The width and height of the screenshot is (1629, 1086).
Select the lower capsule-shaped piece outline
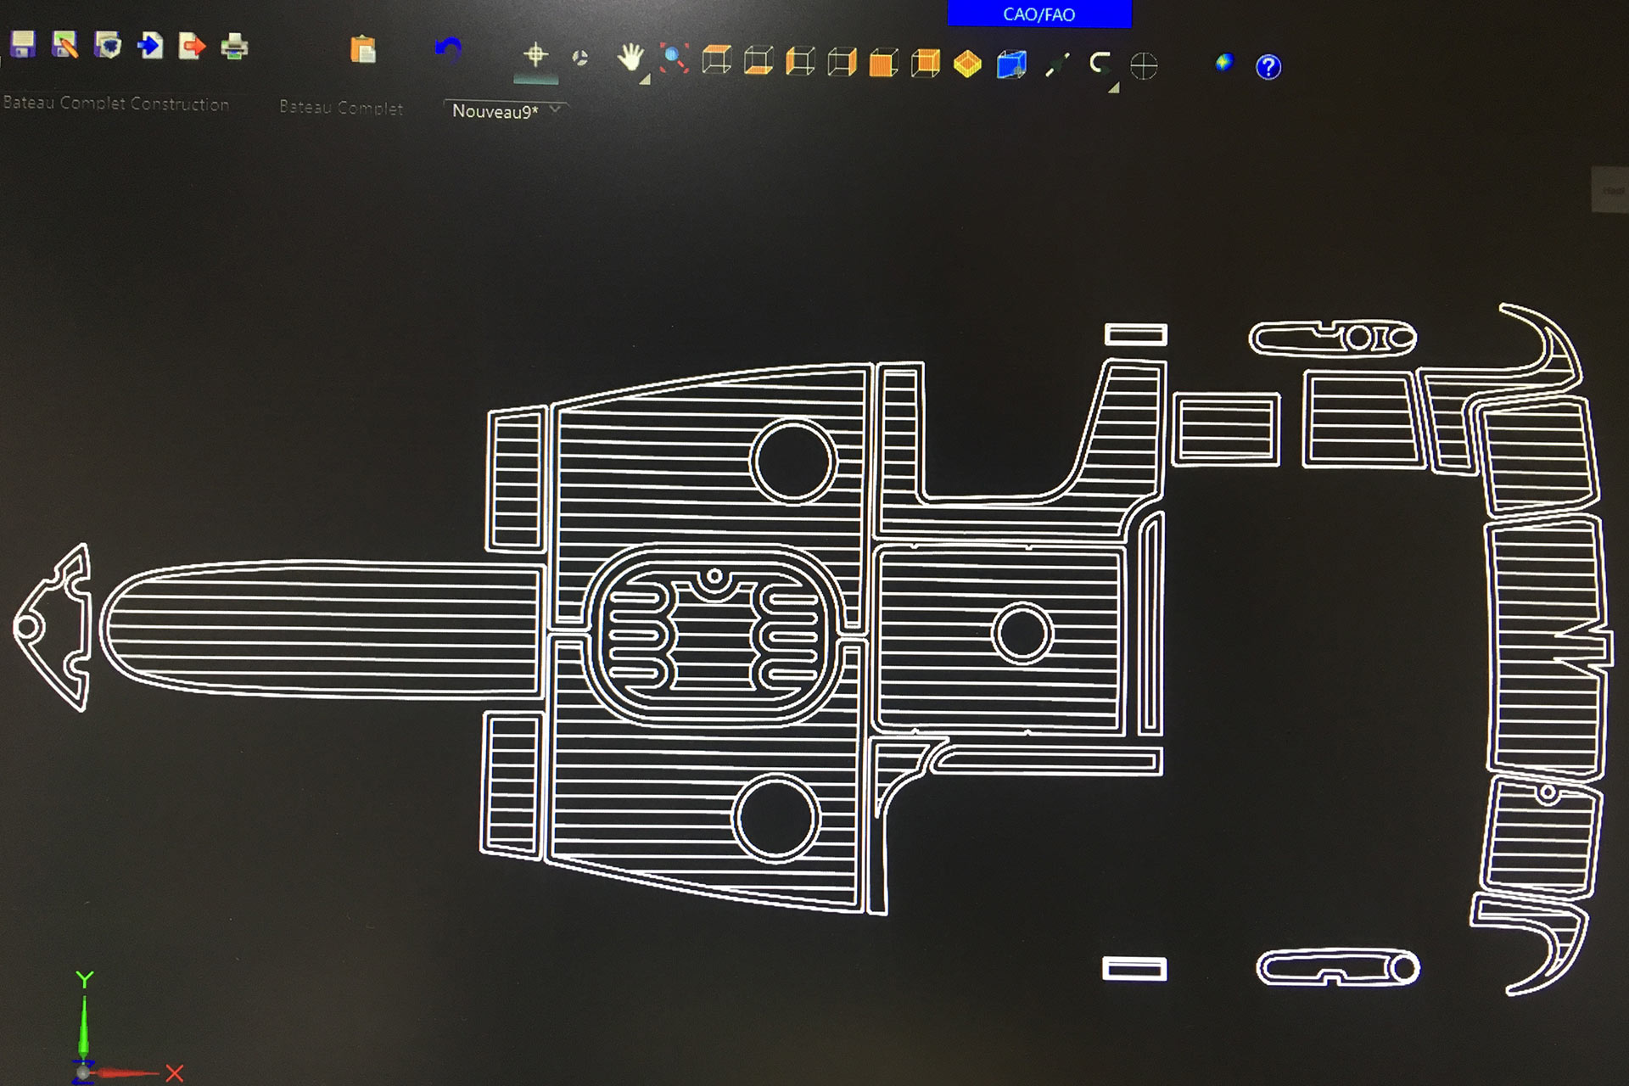pos(1338,968)
